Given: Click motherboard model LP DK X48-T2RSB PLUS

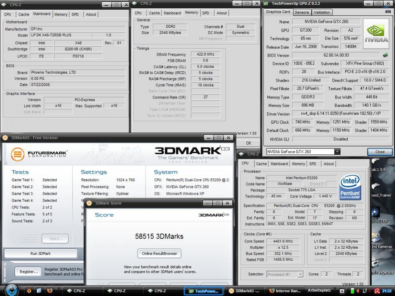Looking at the screenshot, I should (x=60, y=35).
